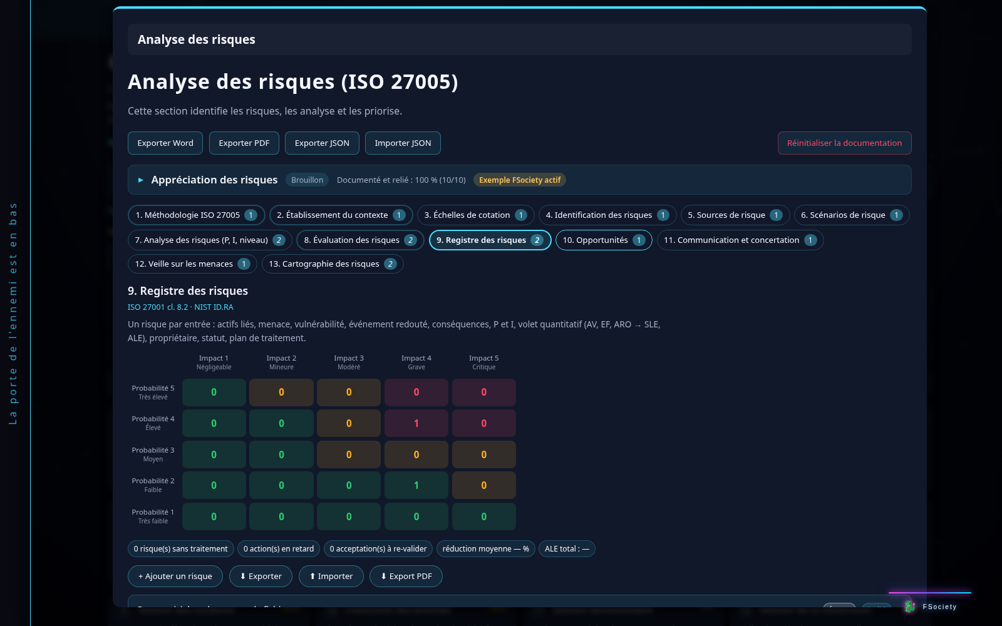Click the Brouillon status badge
This screenshot has height=626, width=1002.
click(x=307, y=180)
